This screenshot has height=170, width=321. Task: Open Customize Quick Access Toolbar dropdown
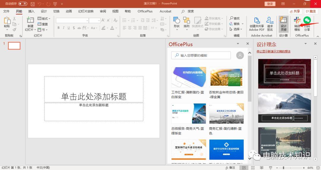[62, 4]
